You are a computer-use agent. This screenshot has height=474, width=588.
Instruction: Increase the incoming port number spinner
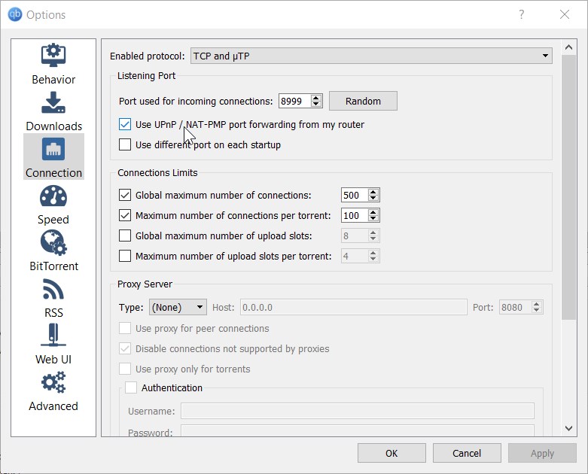click(316, 97)
